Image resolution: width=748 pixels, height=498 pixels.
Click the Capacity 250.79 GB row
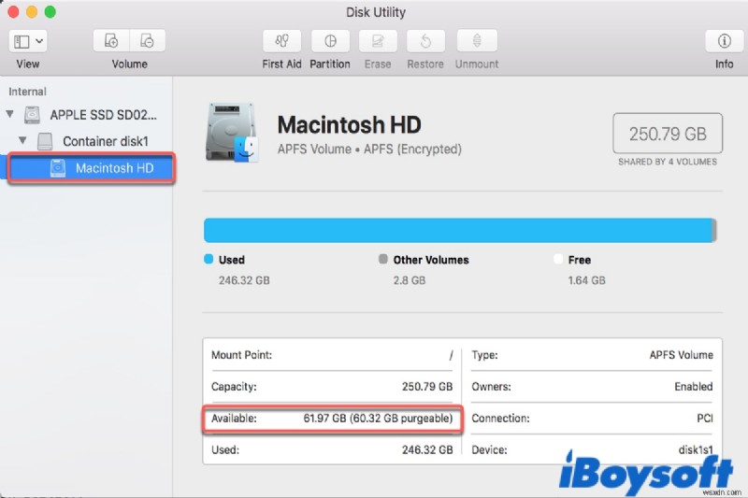(332, 387)
